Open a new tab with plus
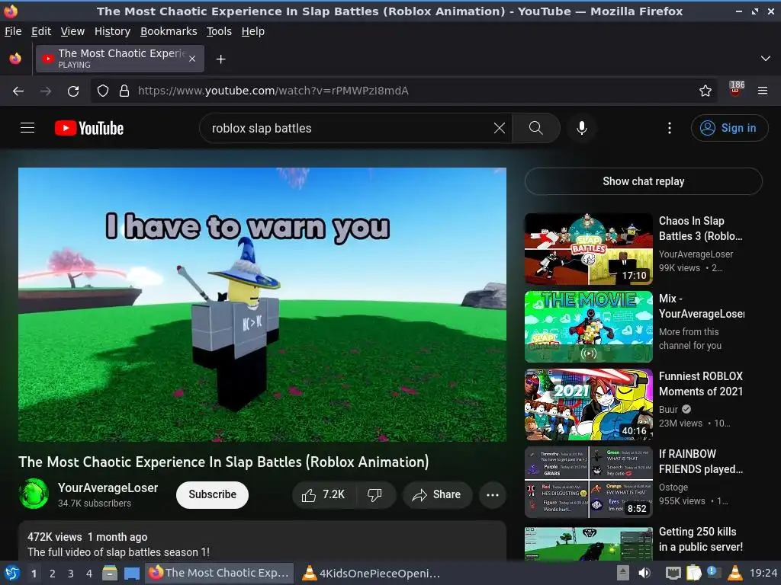Viewport: 781px width, 585px height. point(220,59)
